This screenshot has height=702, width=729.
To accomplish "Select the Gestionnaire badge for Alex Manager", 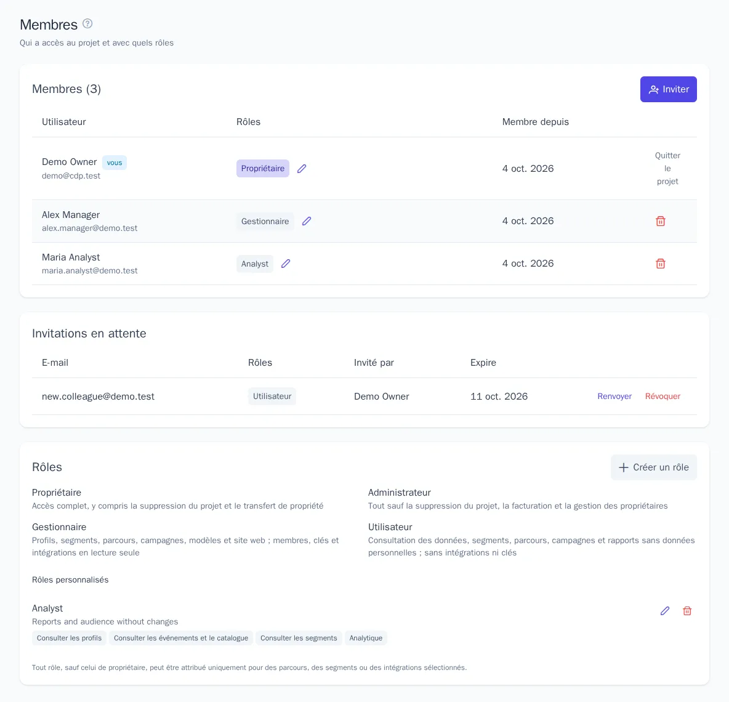I will pyautogui.click(x=265, y=221).
